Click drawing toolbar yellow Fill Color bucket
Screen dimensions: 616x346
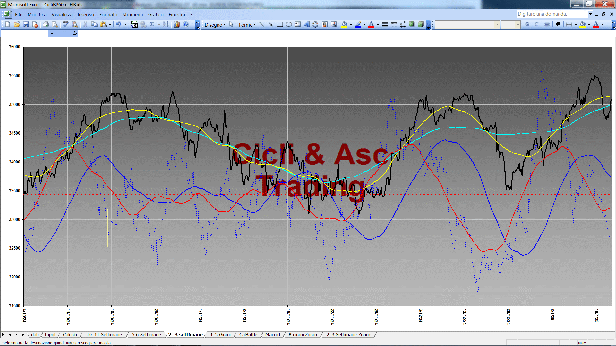tap(345, 24)
